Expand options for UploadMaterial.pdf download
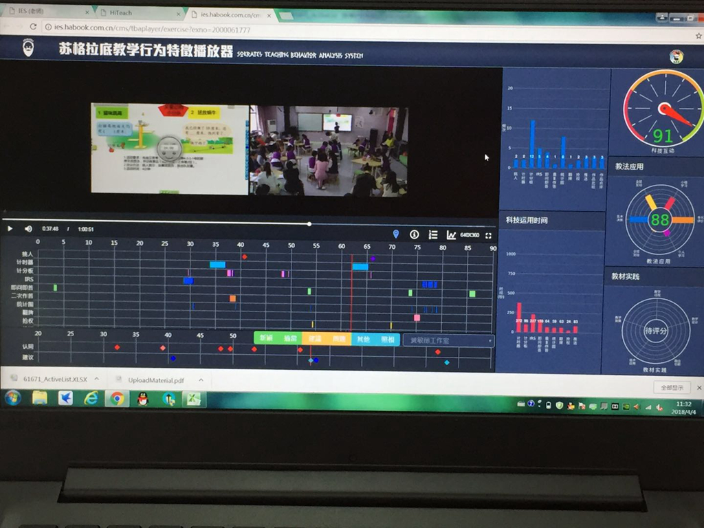 [x=201, y=379]
